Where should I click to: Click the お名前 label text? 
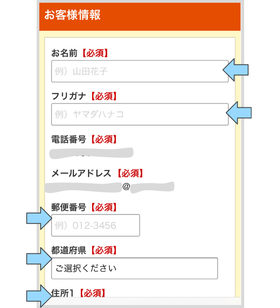click(x=64, y=53)
